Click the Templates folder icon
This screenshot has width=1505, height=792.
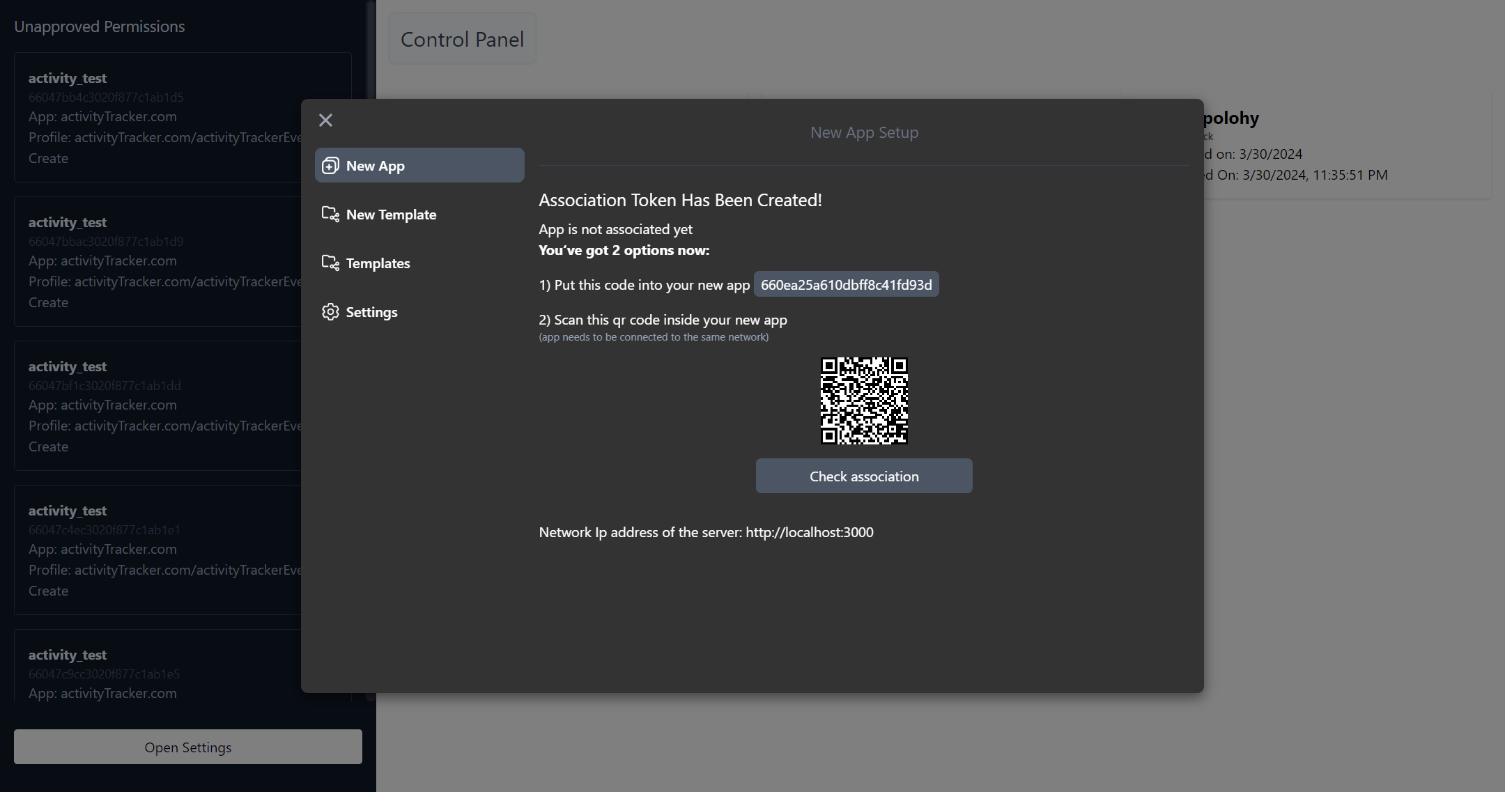pos(330,263)
